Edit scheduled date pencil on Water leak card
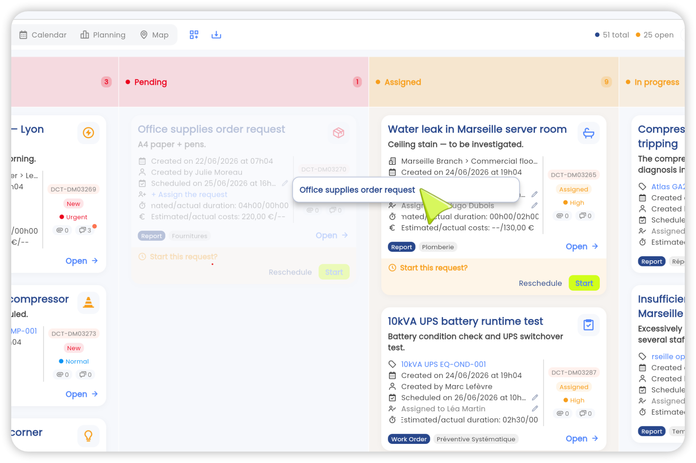This screenshot has height=463, width=696. [535, 194]
